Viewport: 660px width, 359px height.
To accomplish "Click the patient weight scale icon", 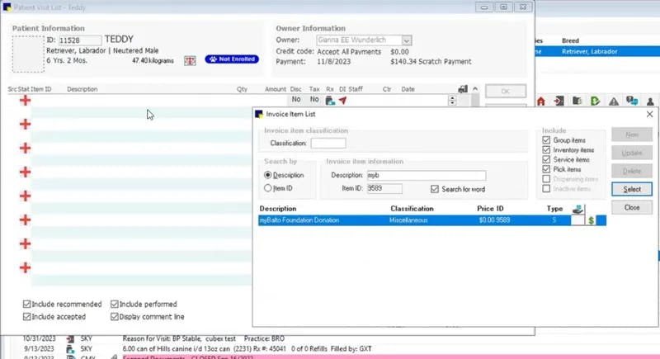I will (190, 60).
